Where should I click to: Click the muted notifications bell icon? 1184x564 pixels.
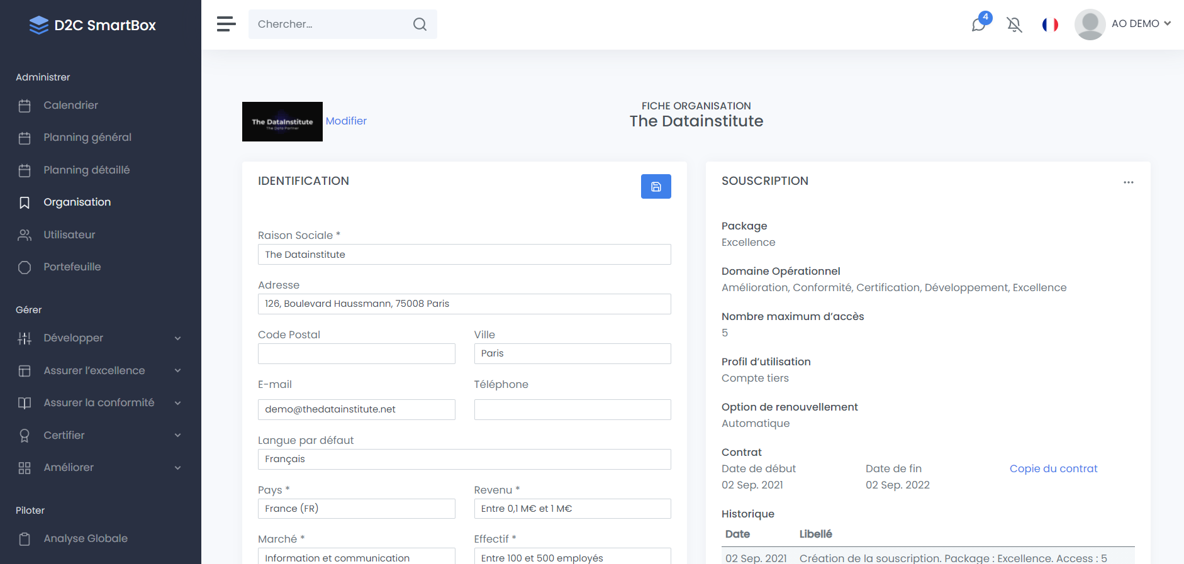point(1014,25)
